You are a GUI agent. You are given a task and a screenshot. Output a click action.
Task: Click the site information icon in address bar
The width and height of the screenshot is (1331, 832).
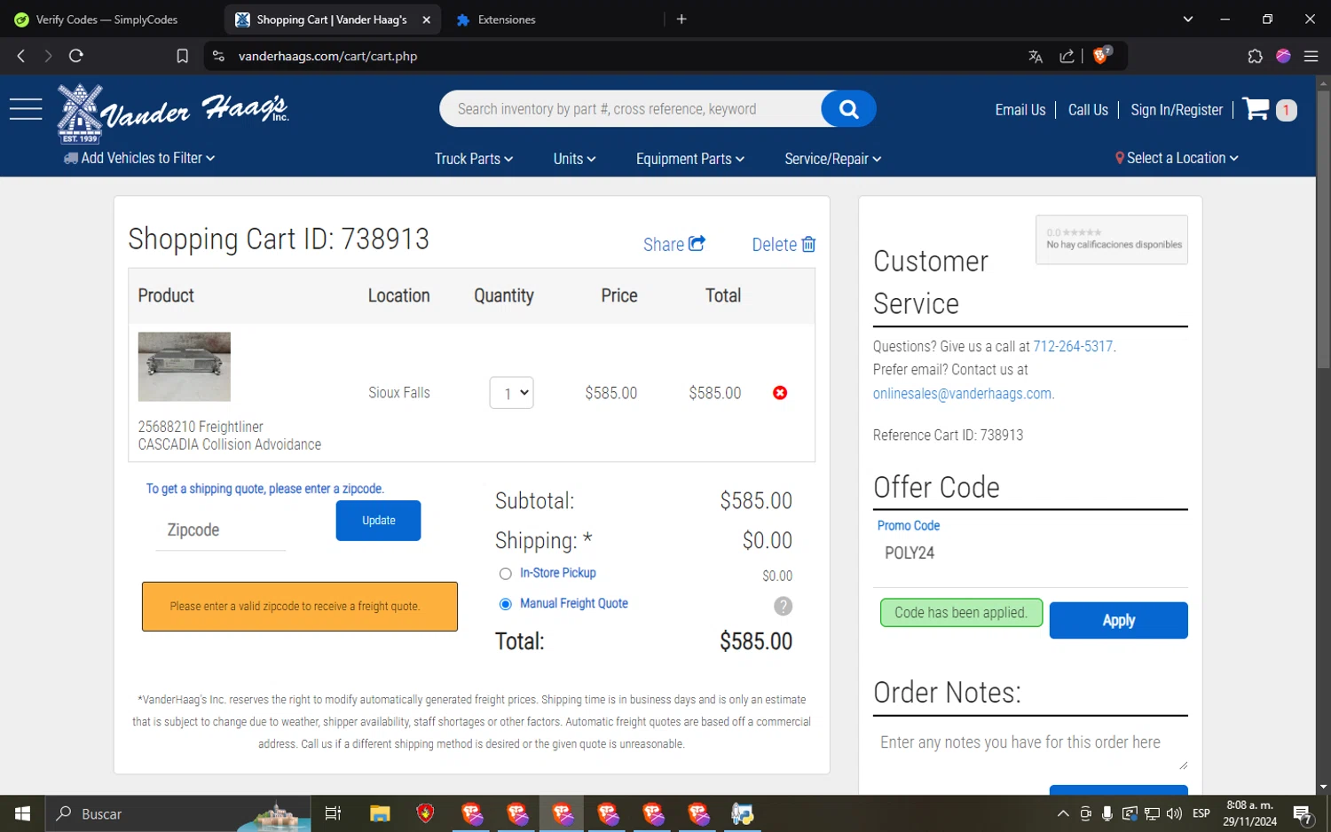[218, 56]
